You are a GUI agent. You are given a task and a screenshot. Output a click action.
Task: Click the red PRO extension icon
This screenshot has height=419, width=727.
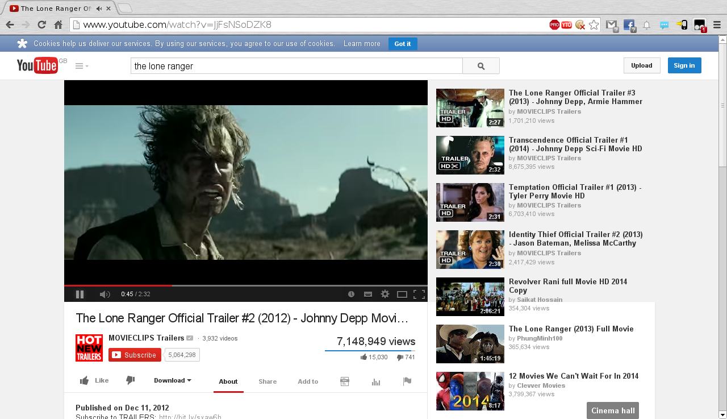[554, 24]
